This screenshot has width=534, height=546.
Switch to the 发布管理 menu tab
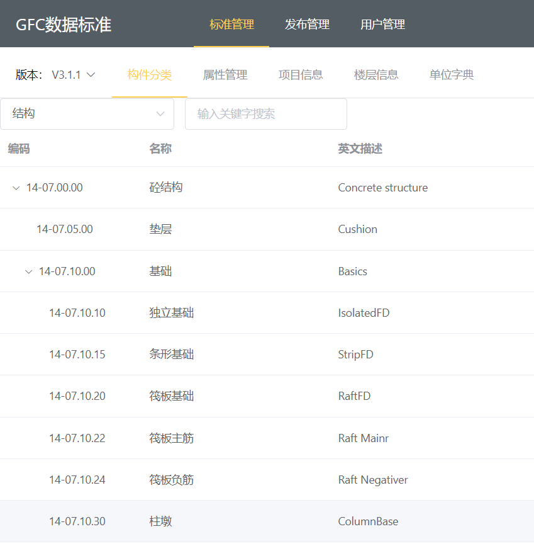(306, 24)
